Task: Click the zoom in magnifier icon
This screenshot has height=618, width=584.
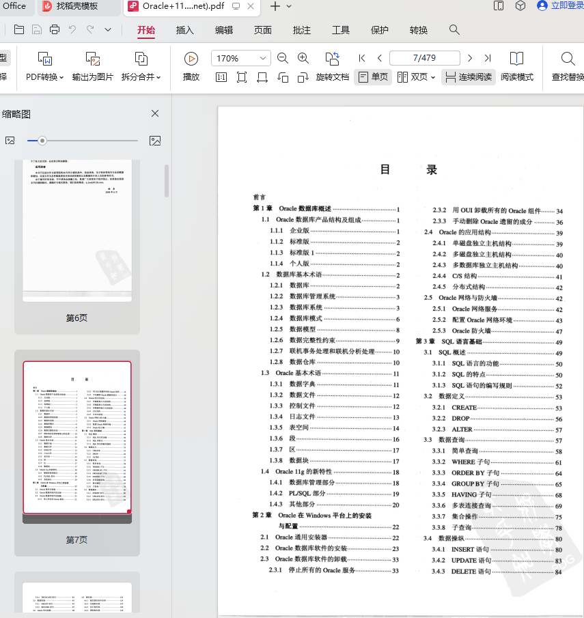Action: click(303, 58)
